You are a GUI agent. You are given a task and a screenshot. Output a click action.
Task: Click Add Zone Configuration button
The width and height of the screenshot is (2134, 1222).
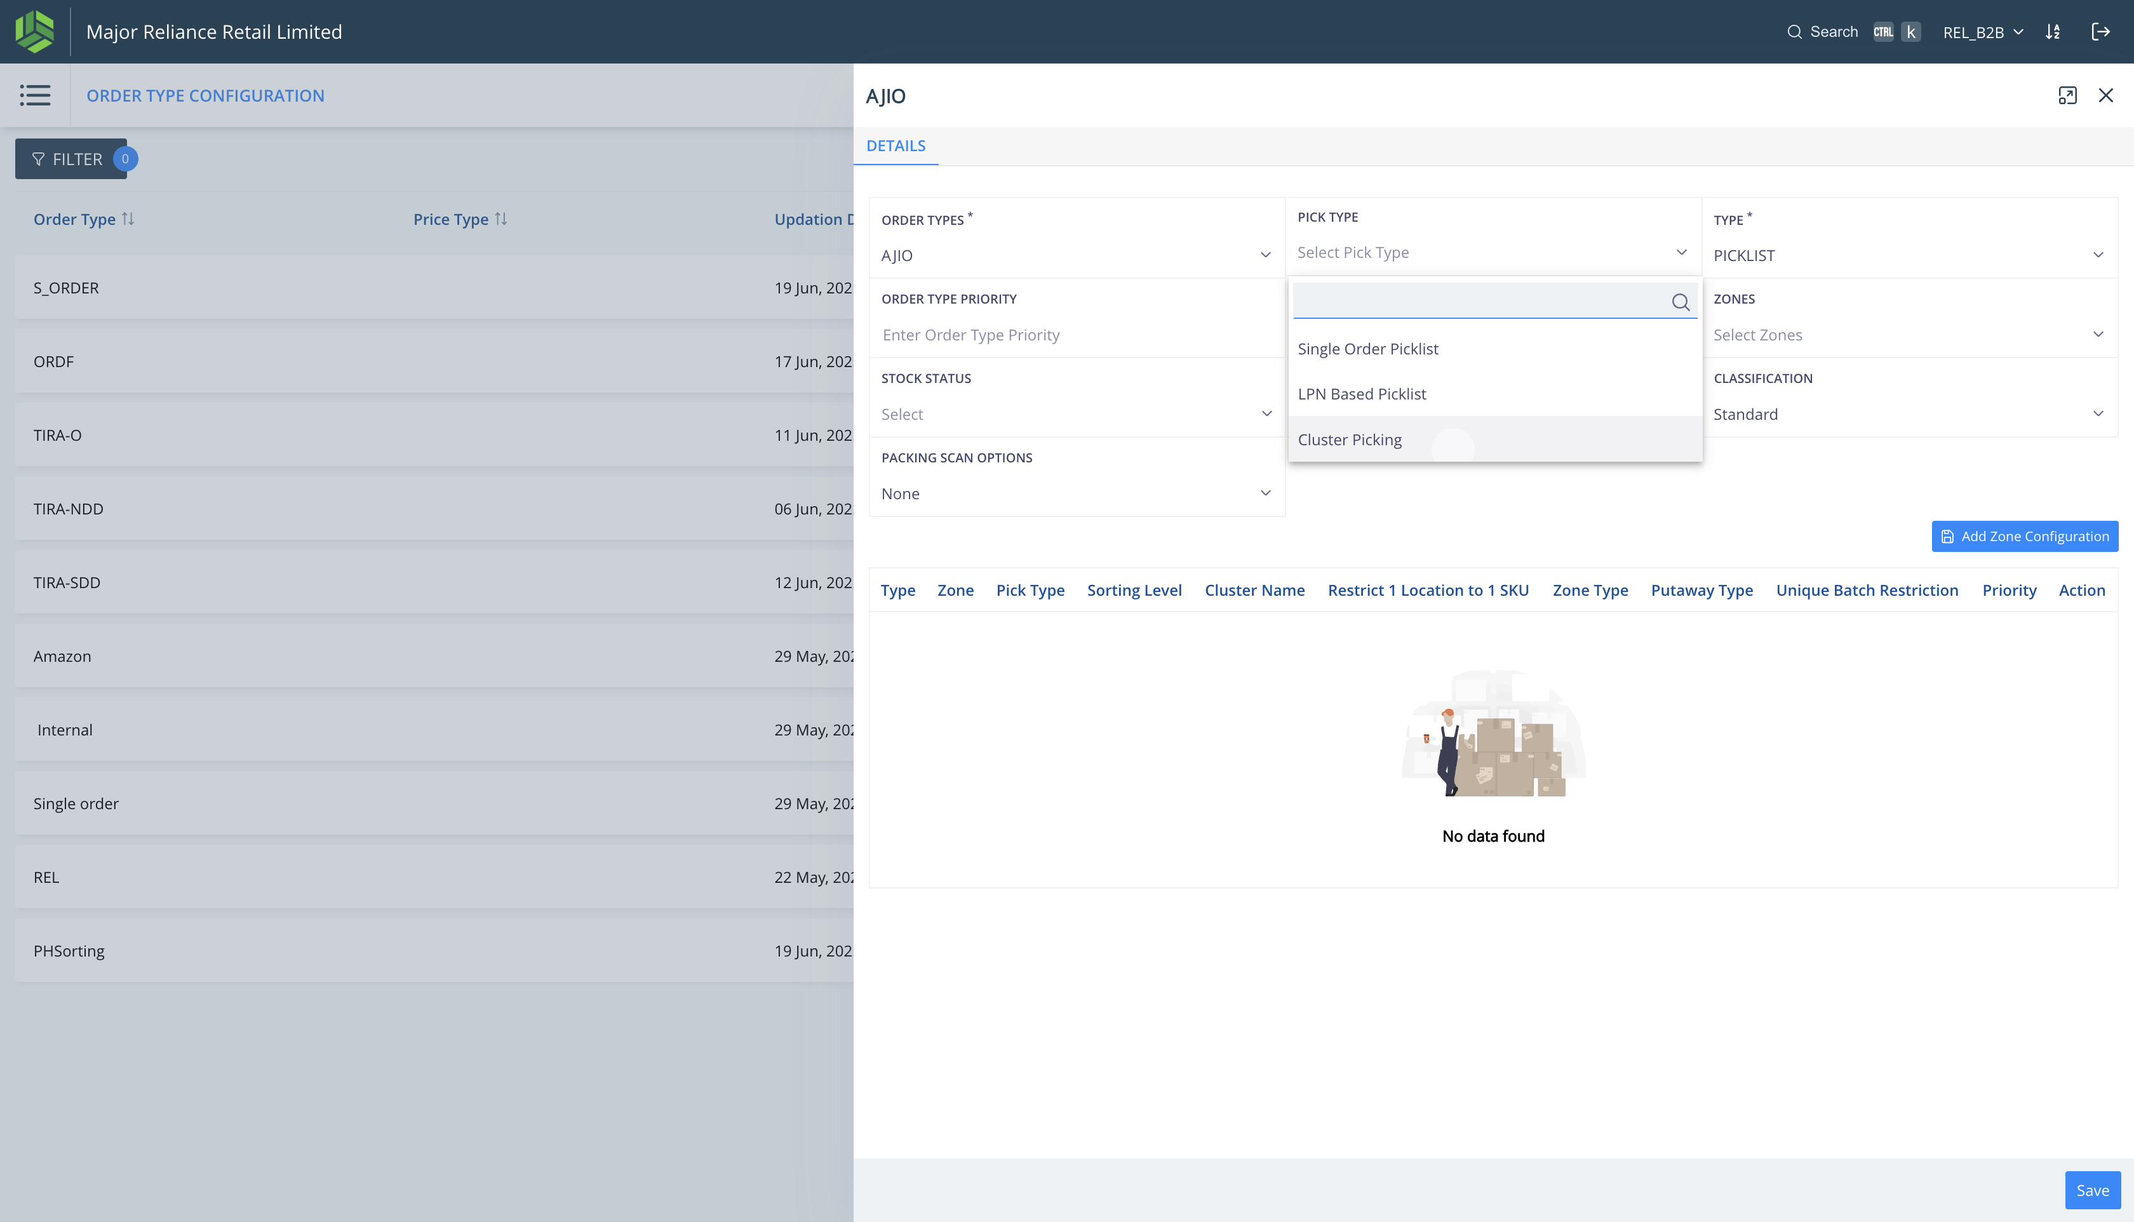pyautogui.click(x=2024, y=536)
